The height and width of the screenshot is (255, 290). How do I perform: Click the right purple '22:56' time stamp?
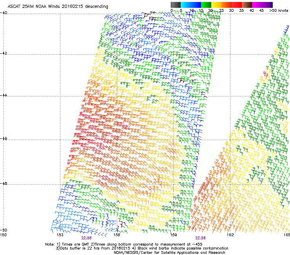pyautogui.click(x=201, y=238)
